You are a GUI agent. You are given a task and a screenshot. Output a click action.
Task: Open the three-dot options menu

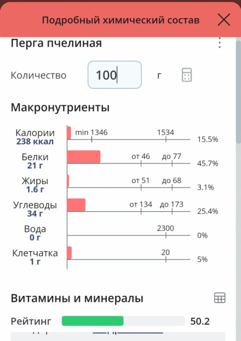(219, 43)
